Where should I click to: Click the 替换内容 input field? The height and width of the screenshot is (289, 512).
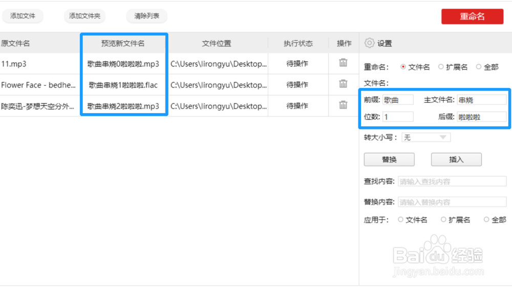(x=452, y=202)
